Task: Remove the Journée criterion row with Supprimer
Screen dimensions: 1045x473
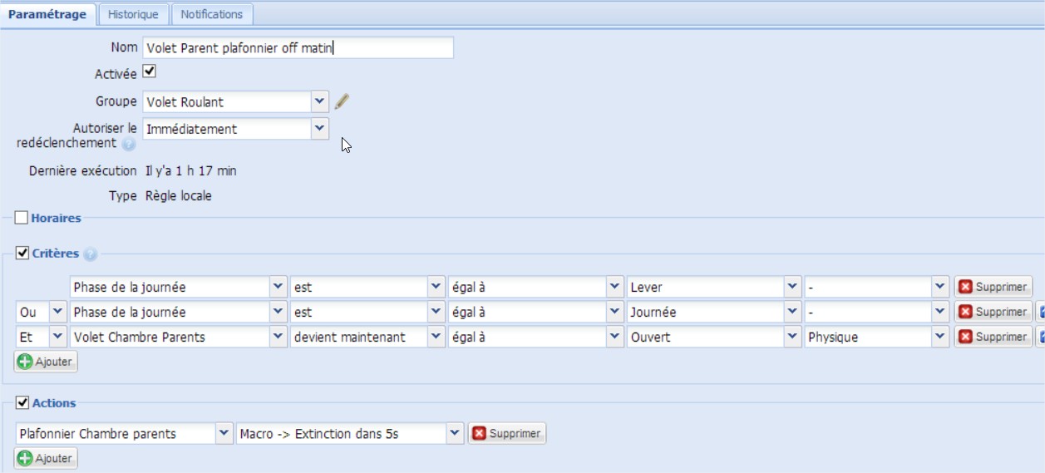Action: [993, 312]
